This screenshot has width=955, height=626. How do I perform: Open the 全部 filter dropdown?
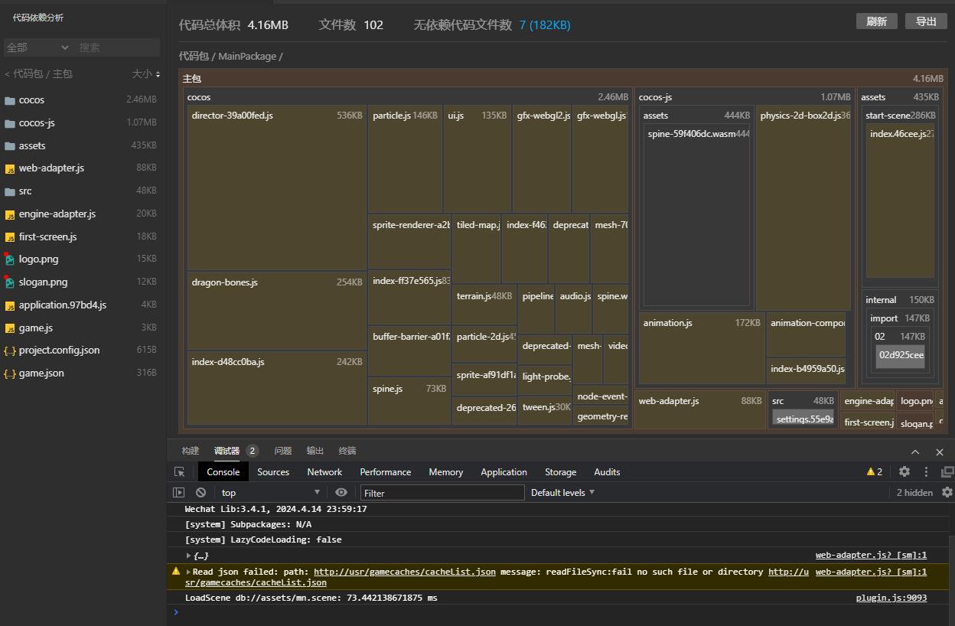click(37, 47)
